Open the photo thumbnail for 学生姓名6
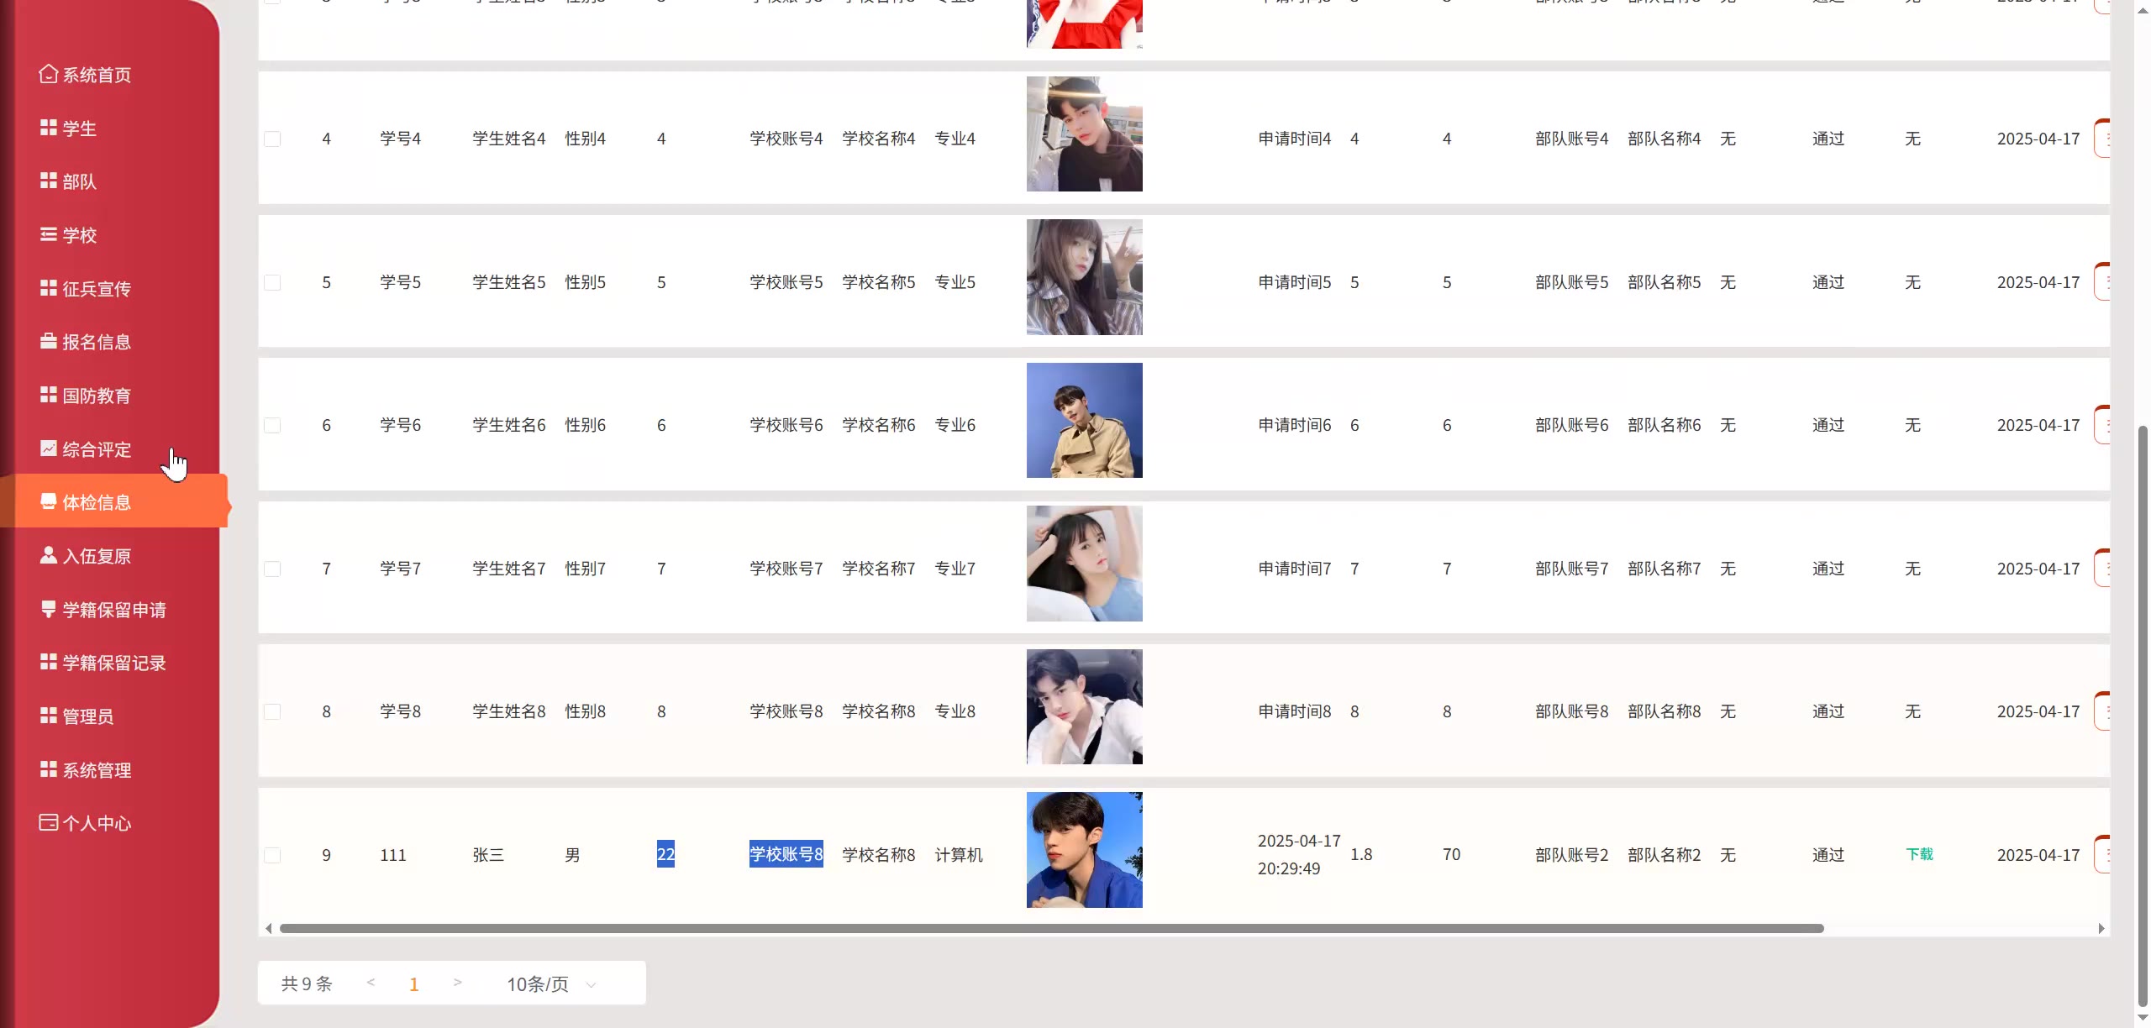2151x1028 pixels. click(x=1084, y=420)
